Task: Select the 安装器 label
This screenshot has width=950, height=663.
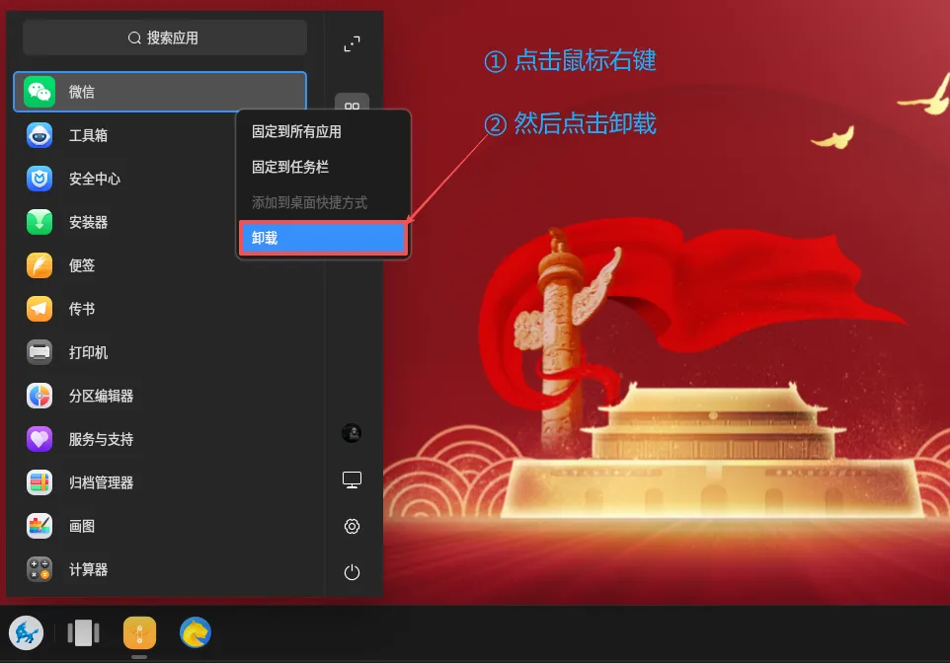Action: tap(89, 222)
